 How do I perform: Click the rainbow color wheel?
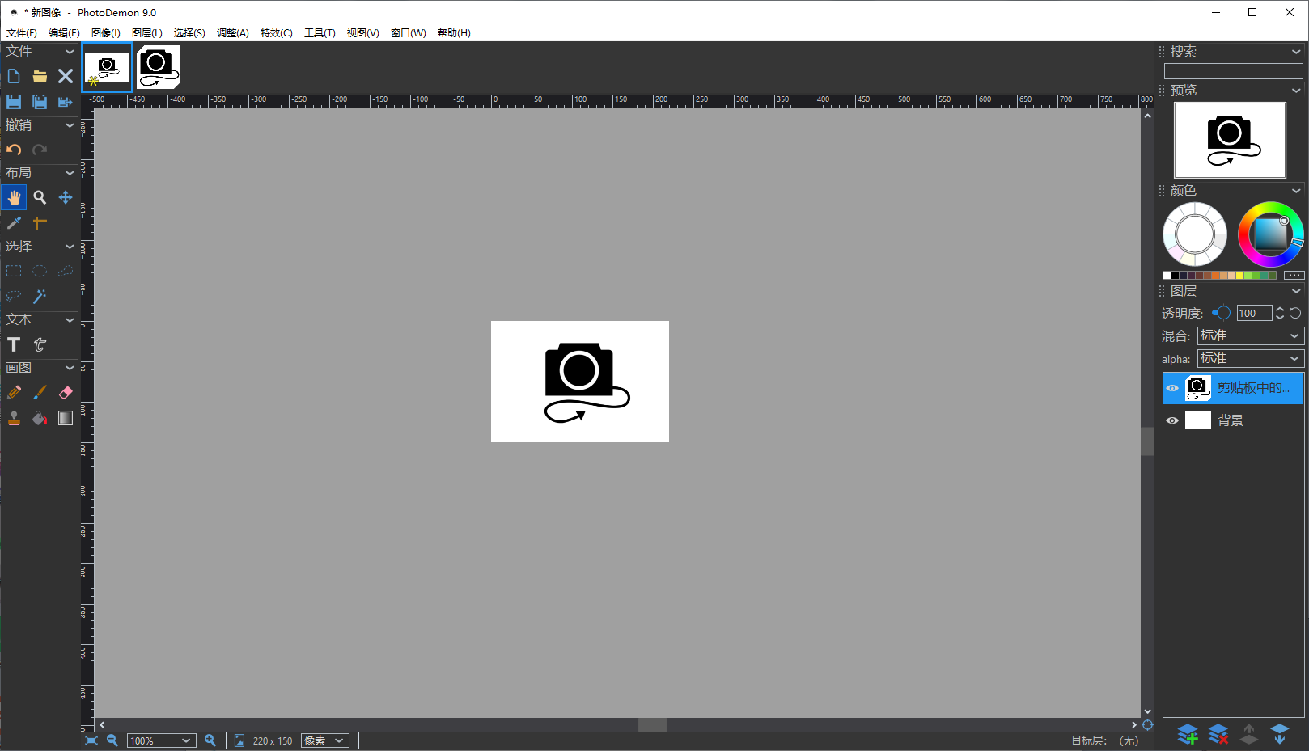1270,234
